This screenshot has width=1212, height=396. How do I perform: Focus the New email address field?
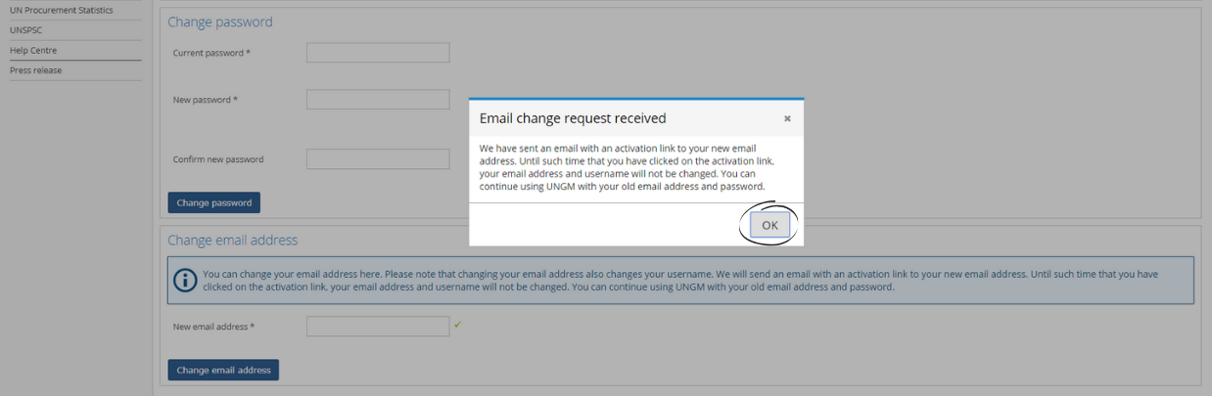[378, 327]
